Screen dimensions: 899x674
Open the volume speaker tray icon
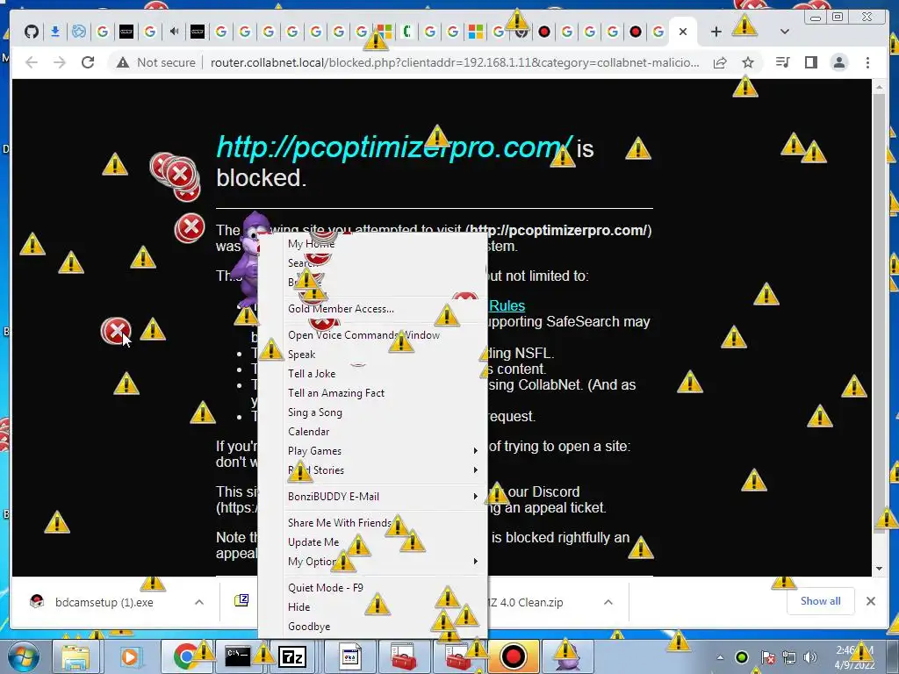pyautogui.click(x=809, y=657)
